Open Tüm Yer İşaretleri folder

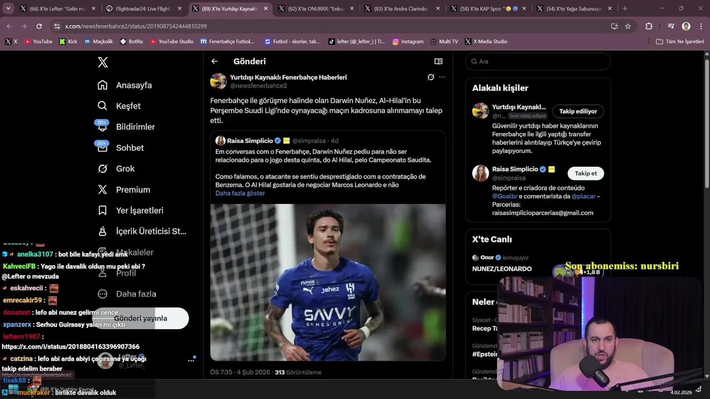click(680, 42)
